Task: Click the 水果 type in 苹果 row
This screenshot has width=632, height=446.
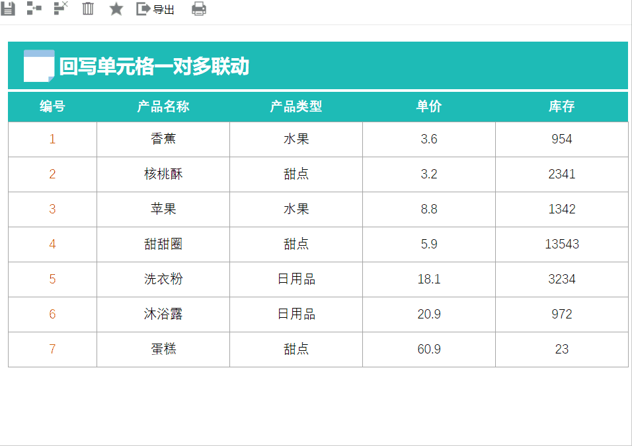Action: point(296,209)
